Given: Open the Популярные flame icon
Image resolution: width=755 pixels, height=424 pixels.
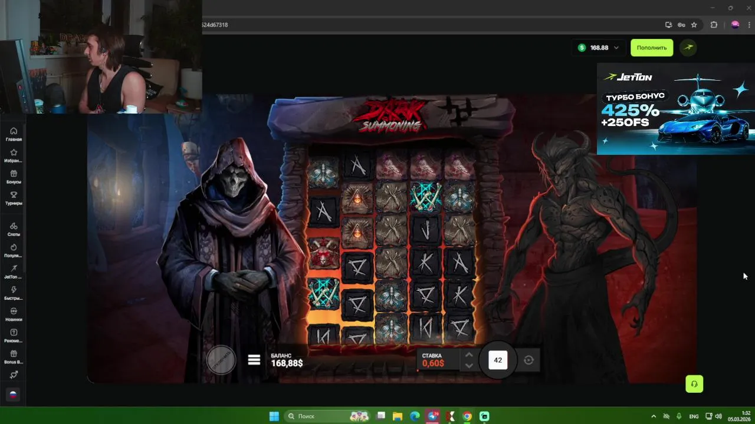Looking at the screenshot, I should click(14, 250).
